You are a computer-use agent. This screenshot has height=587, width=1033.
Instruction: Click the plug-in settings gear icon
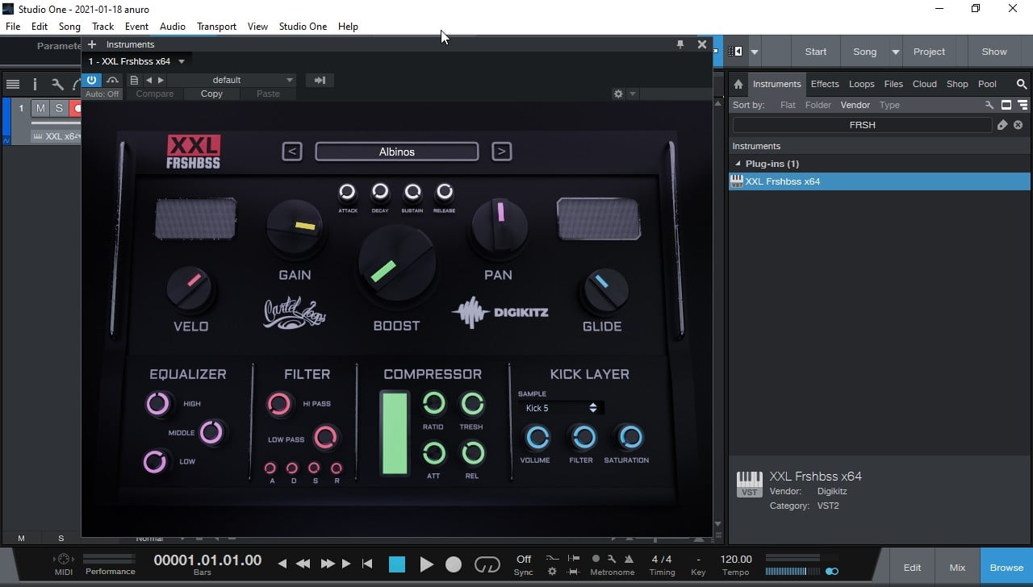[x=618, y=94]
